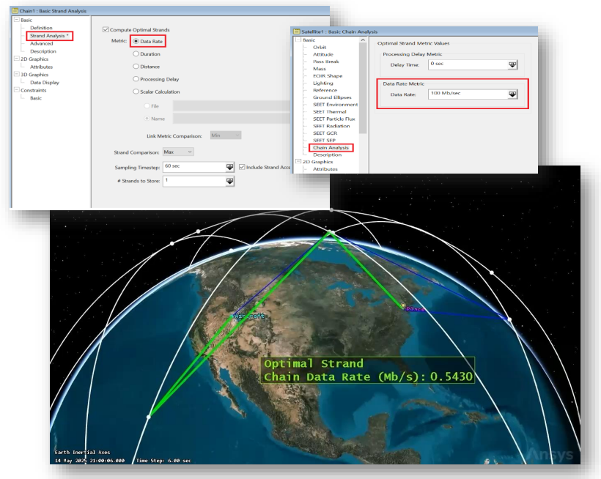Collapse the Constraints node in Chain1 tree
Screen dimensions: 601x479
tap(16, 90)
